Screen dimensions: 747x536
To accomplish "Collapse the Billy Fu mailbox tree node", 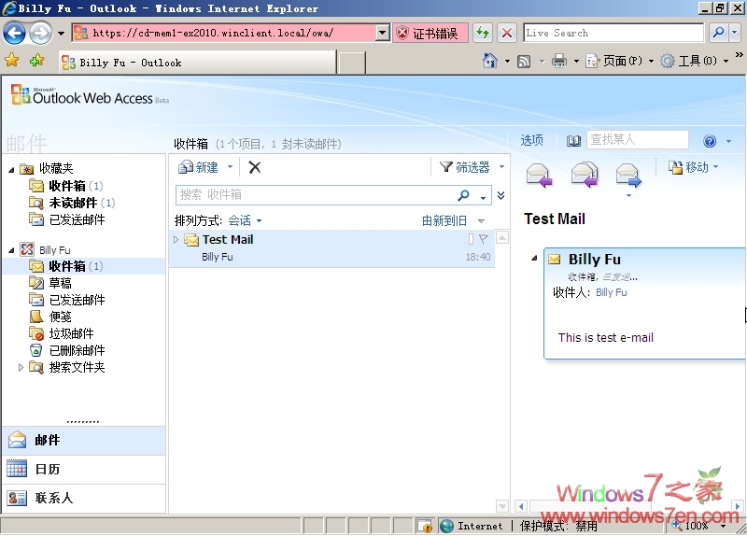I will [x=11, y=249].
